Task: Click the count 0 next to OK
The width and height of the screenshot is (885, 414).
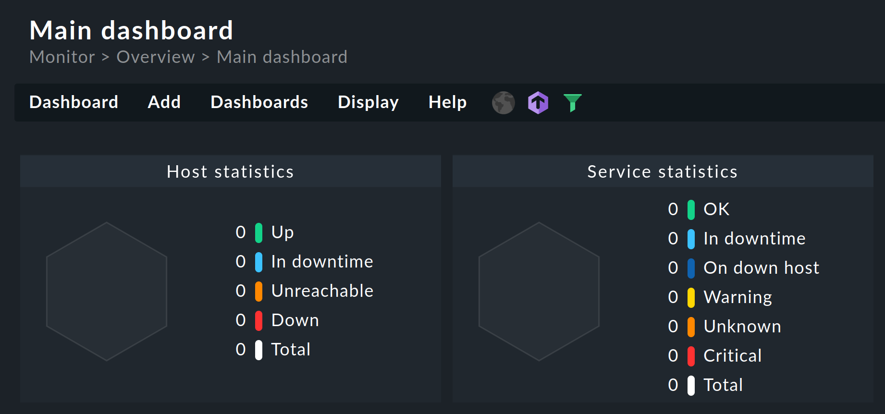Action: tap(673, 209)
